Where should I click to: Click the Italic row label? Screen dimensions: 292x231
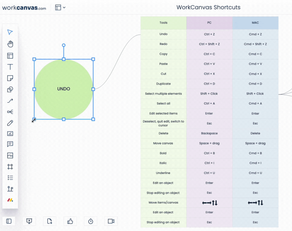[163, 163]
